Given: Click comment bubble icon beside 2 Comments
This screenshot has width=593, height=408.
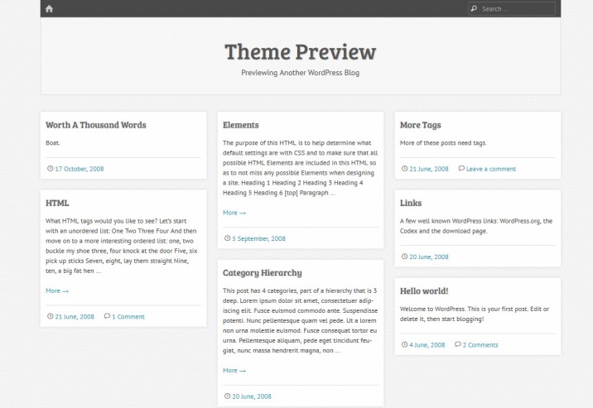Looking at the screenshot, I should click(x=458, y=344).
